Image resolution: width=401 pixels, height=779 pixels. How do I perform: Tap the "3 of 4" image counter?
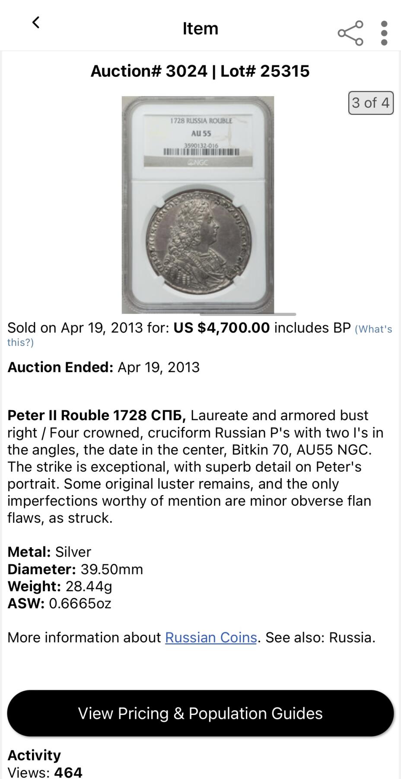pos(371,103)
